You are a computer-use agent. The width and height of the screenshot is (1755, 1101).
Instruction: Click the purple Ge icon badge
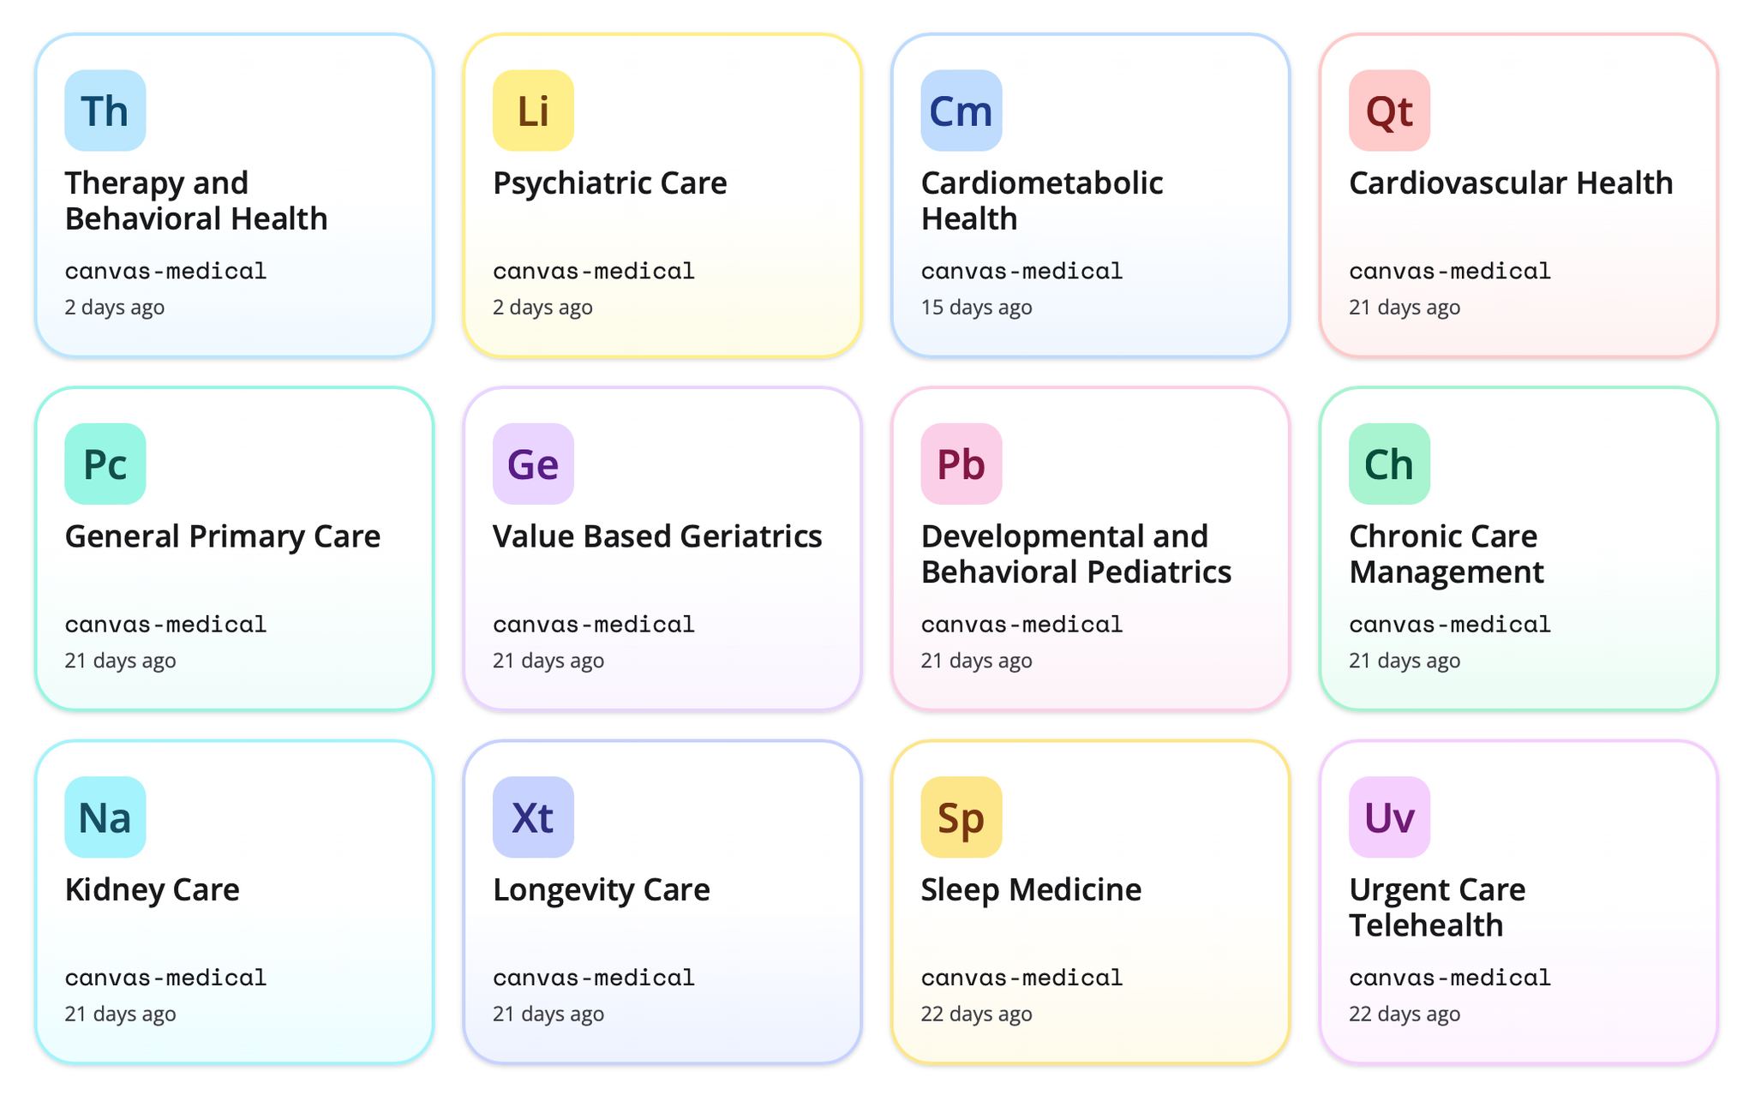point(533,464)
